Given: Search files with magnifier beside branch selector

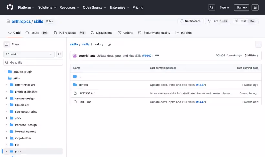Looking at the screenshot, I should [x=59, y=54].
